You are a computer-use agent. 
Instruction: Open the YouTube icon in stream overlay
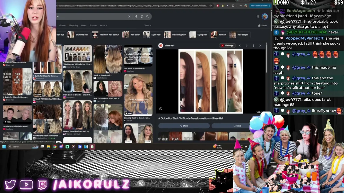pyautogui.click(x=26, y=185)
